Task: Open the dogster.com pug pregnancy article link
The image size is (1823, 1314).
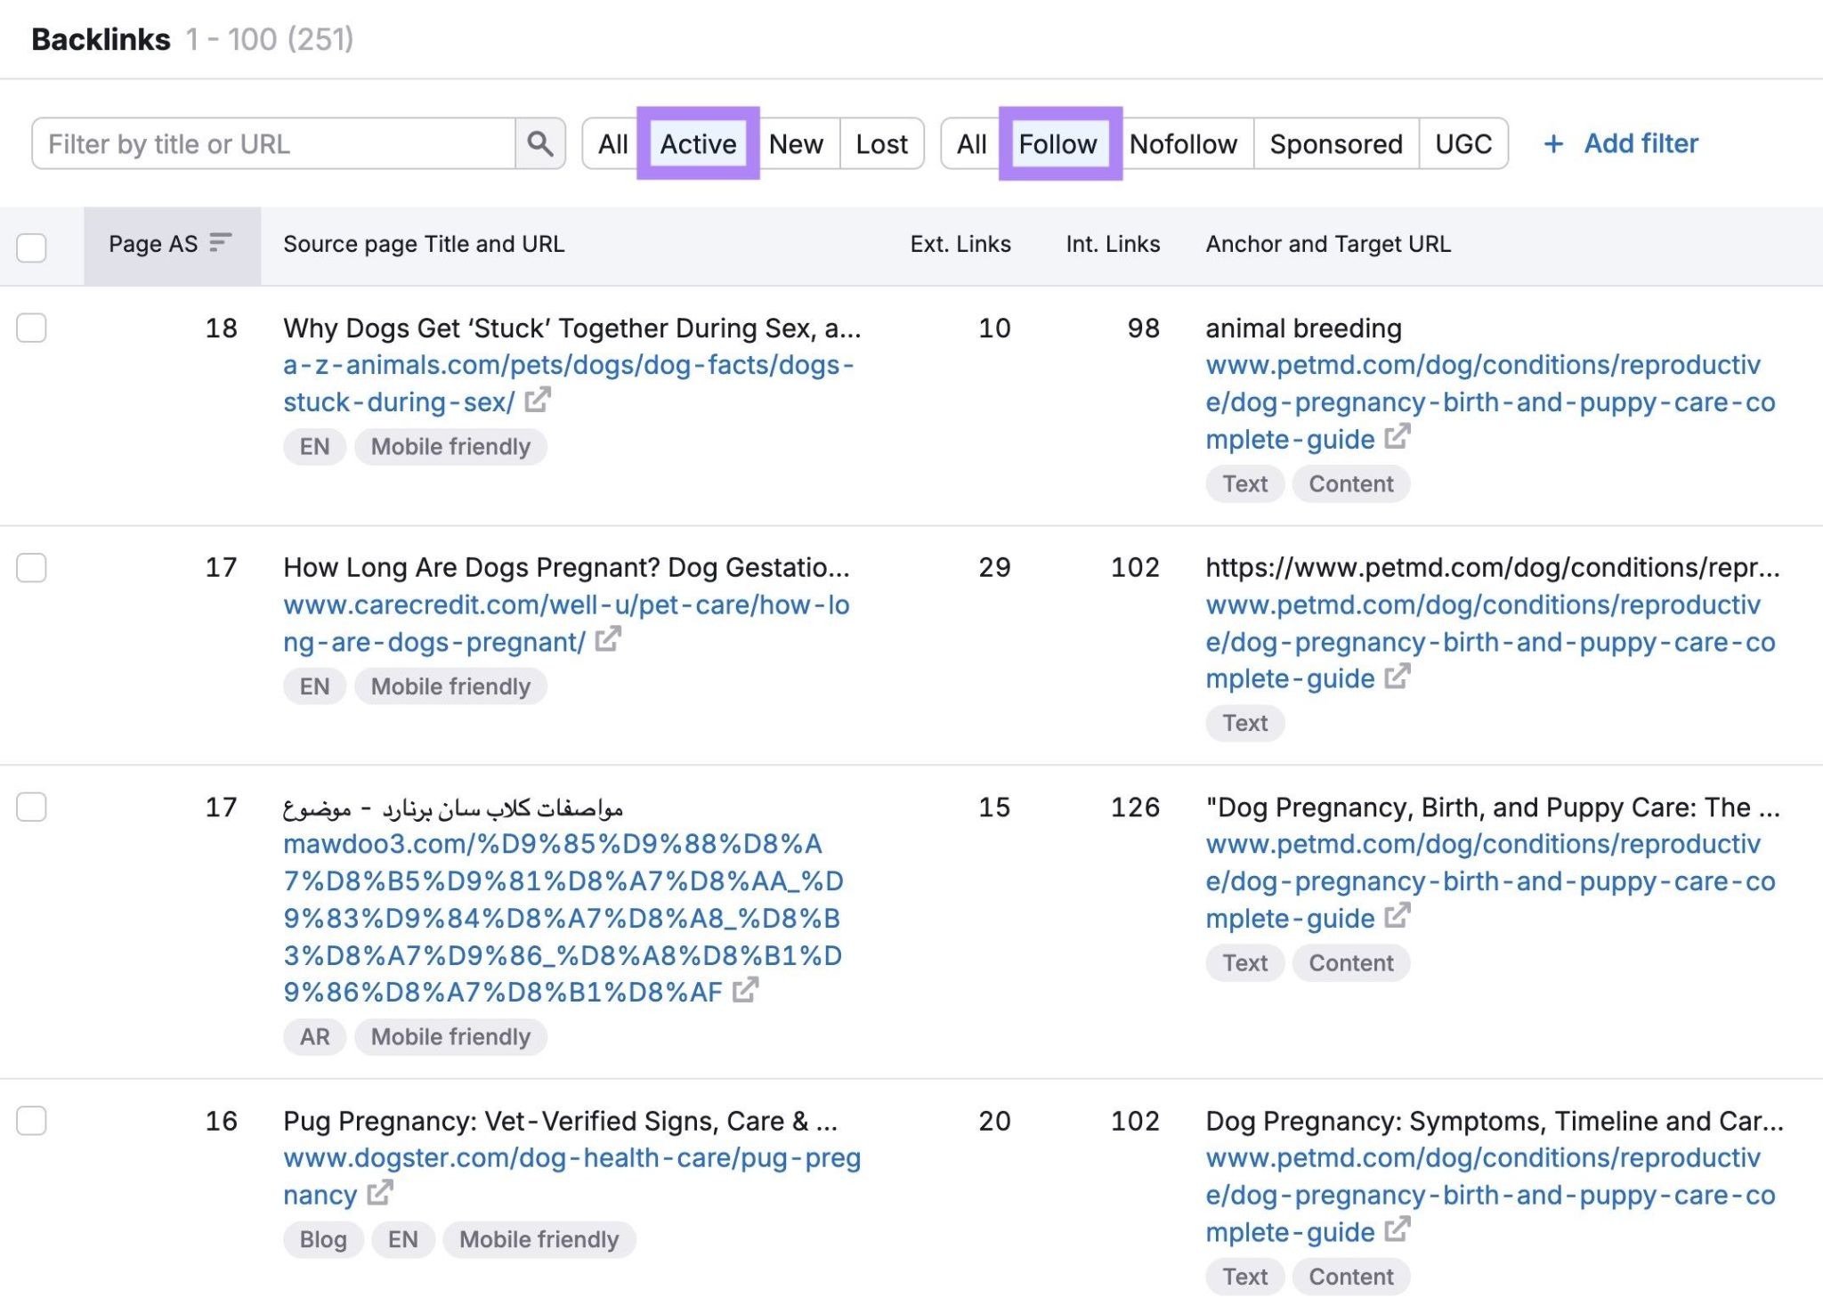Action: point(570,1157)
